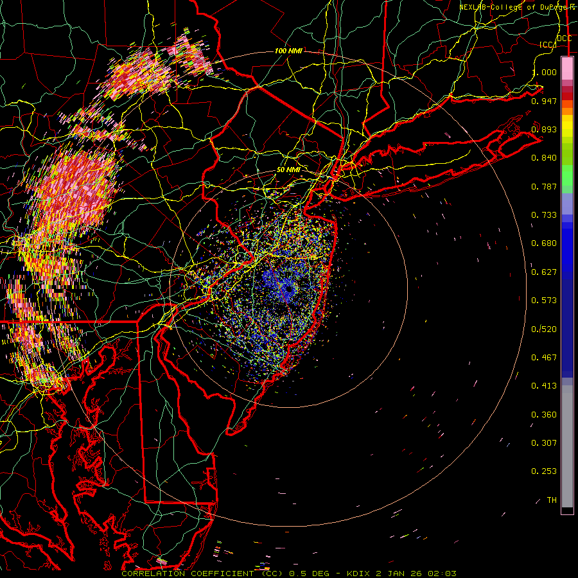Screen dimensions: 578x578
Task: Select the pink segment of the color scale
Action: point(567,68)
